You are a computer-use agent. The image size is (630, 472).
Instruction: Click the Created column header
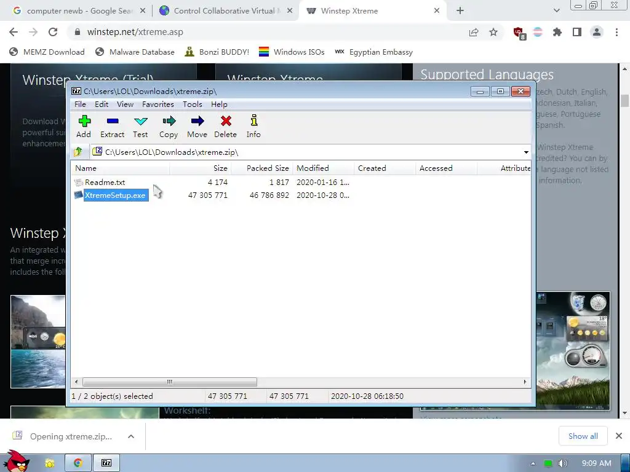[x=385, y=168]
